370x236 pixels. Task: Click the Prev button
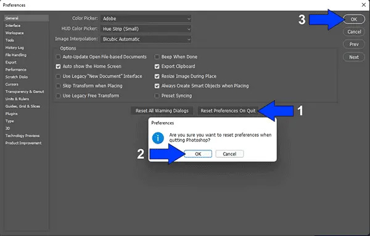tap(354, 44)
